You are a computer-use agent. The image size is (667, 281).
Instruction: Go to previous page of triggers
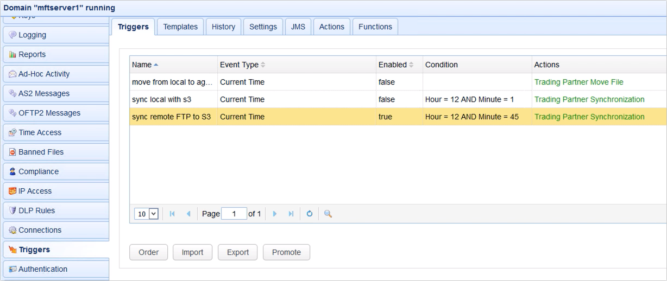point(188,214)
